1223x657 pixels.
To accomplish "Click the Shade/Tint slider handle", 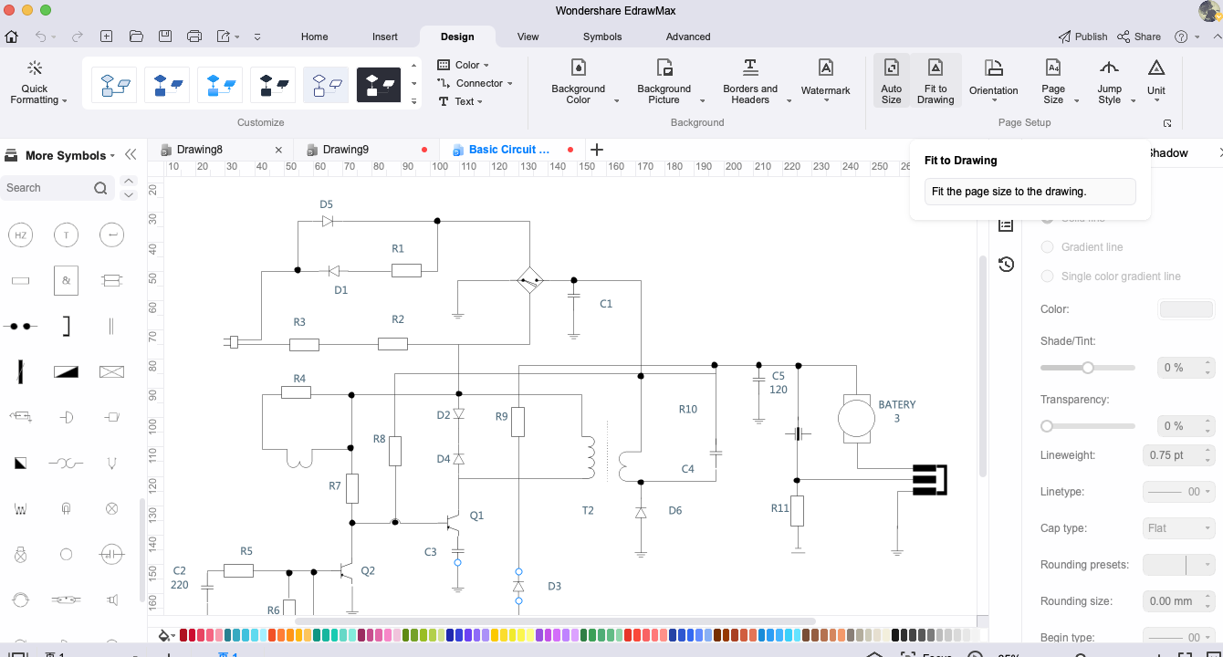I will tap(1088, 368).
